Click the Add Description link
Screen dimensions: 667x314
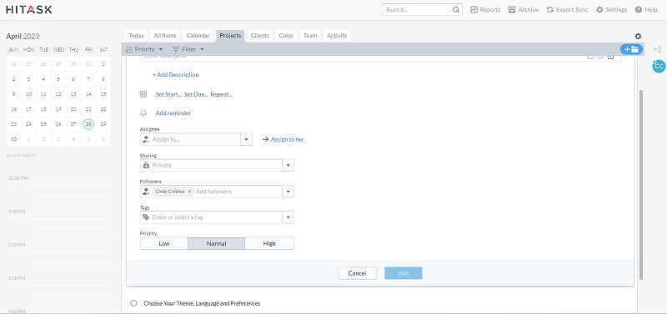(x=175, y=75)
